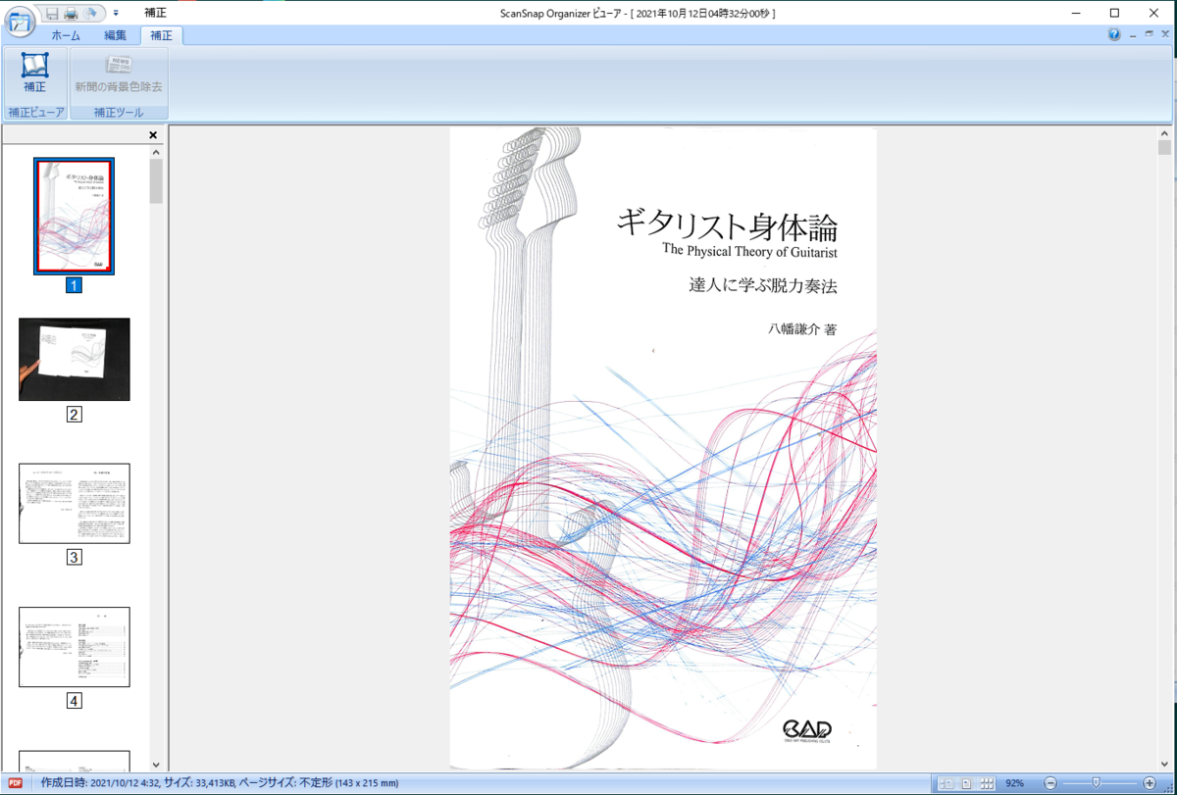1177x795 pixels.
Task: Close the inner document window
Action: [1164, 34]
